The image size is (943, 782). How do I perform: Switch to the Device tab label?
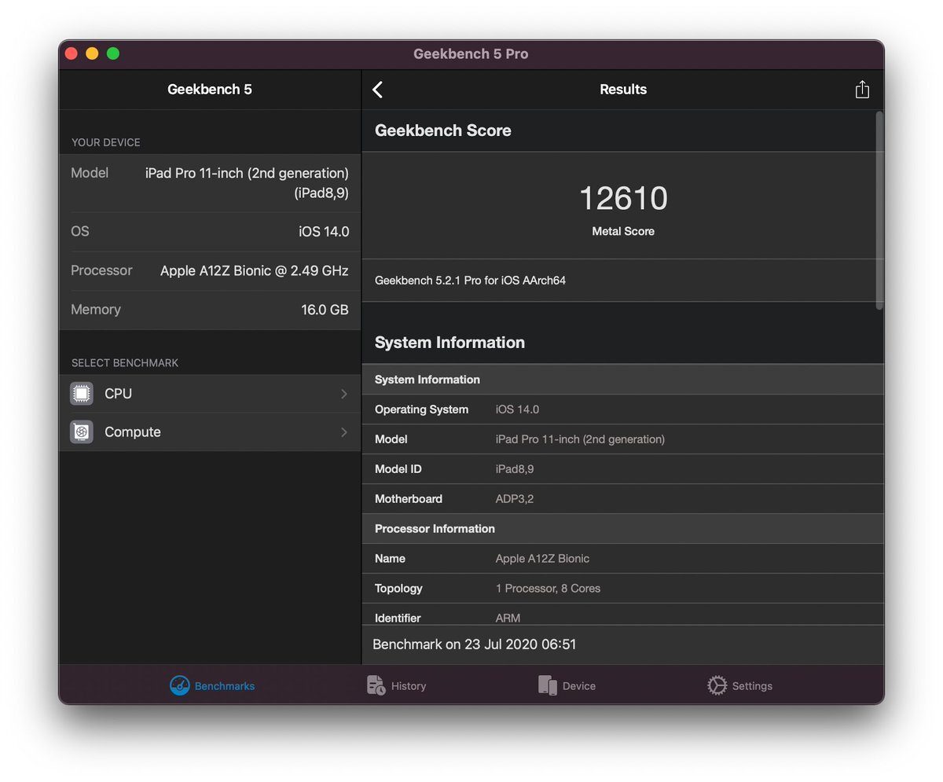coord(579,686)
